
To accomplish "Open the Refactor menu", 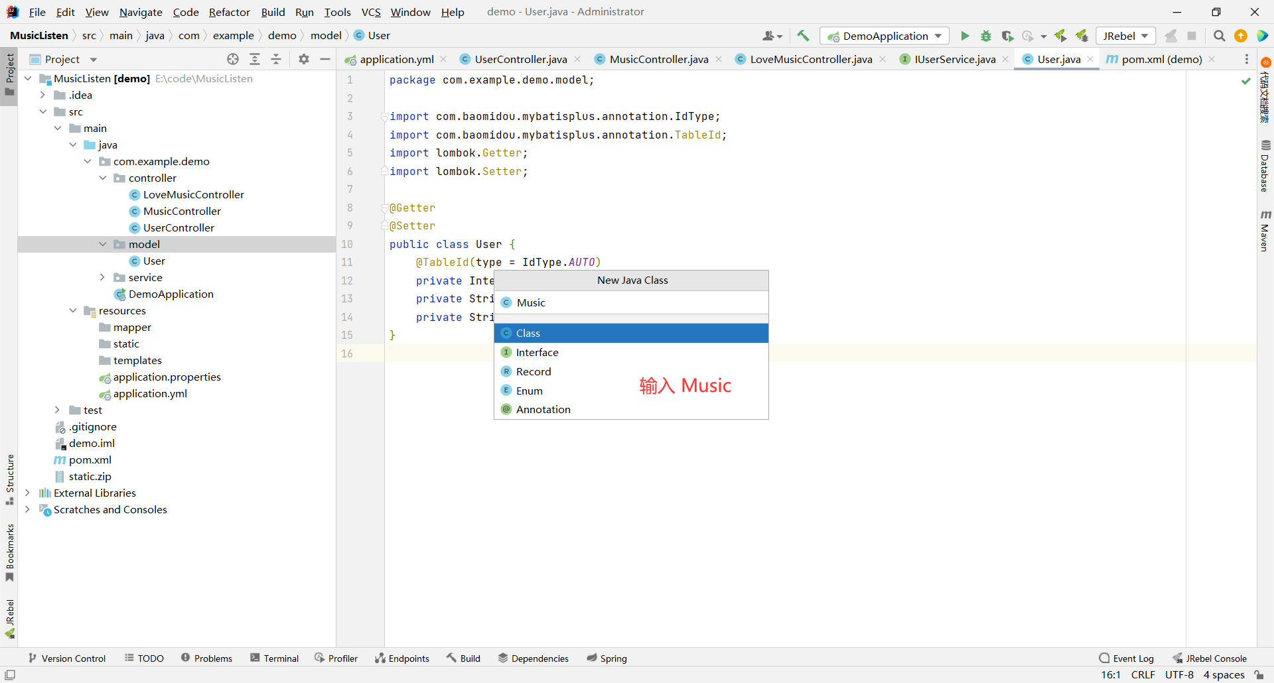I will 229,12.
